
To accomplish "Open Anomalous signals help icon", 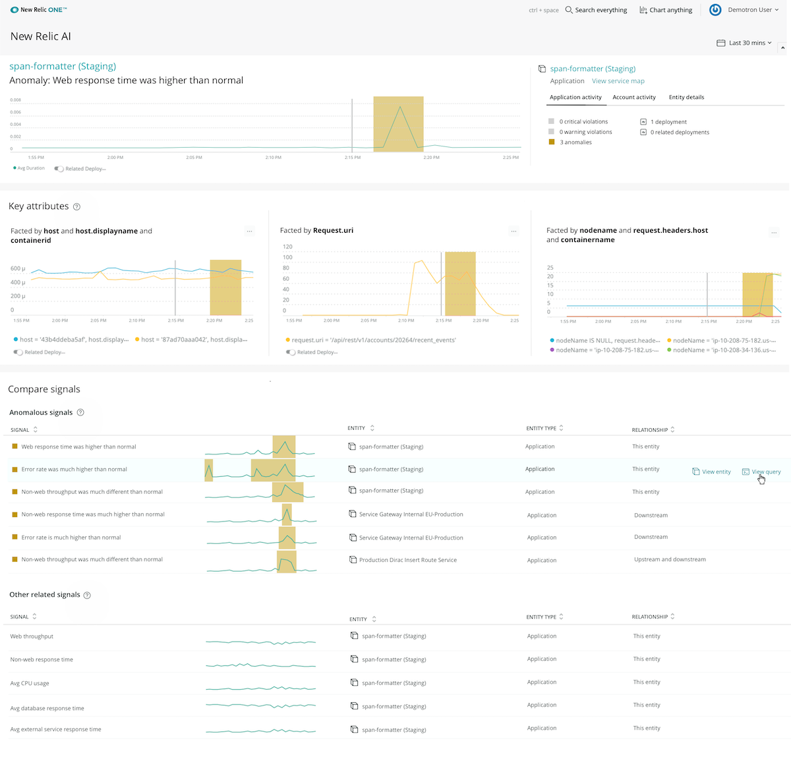I will pos(80,413).
